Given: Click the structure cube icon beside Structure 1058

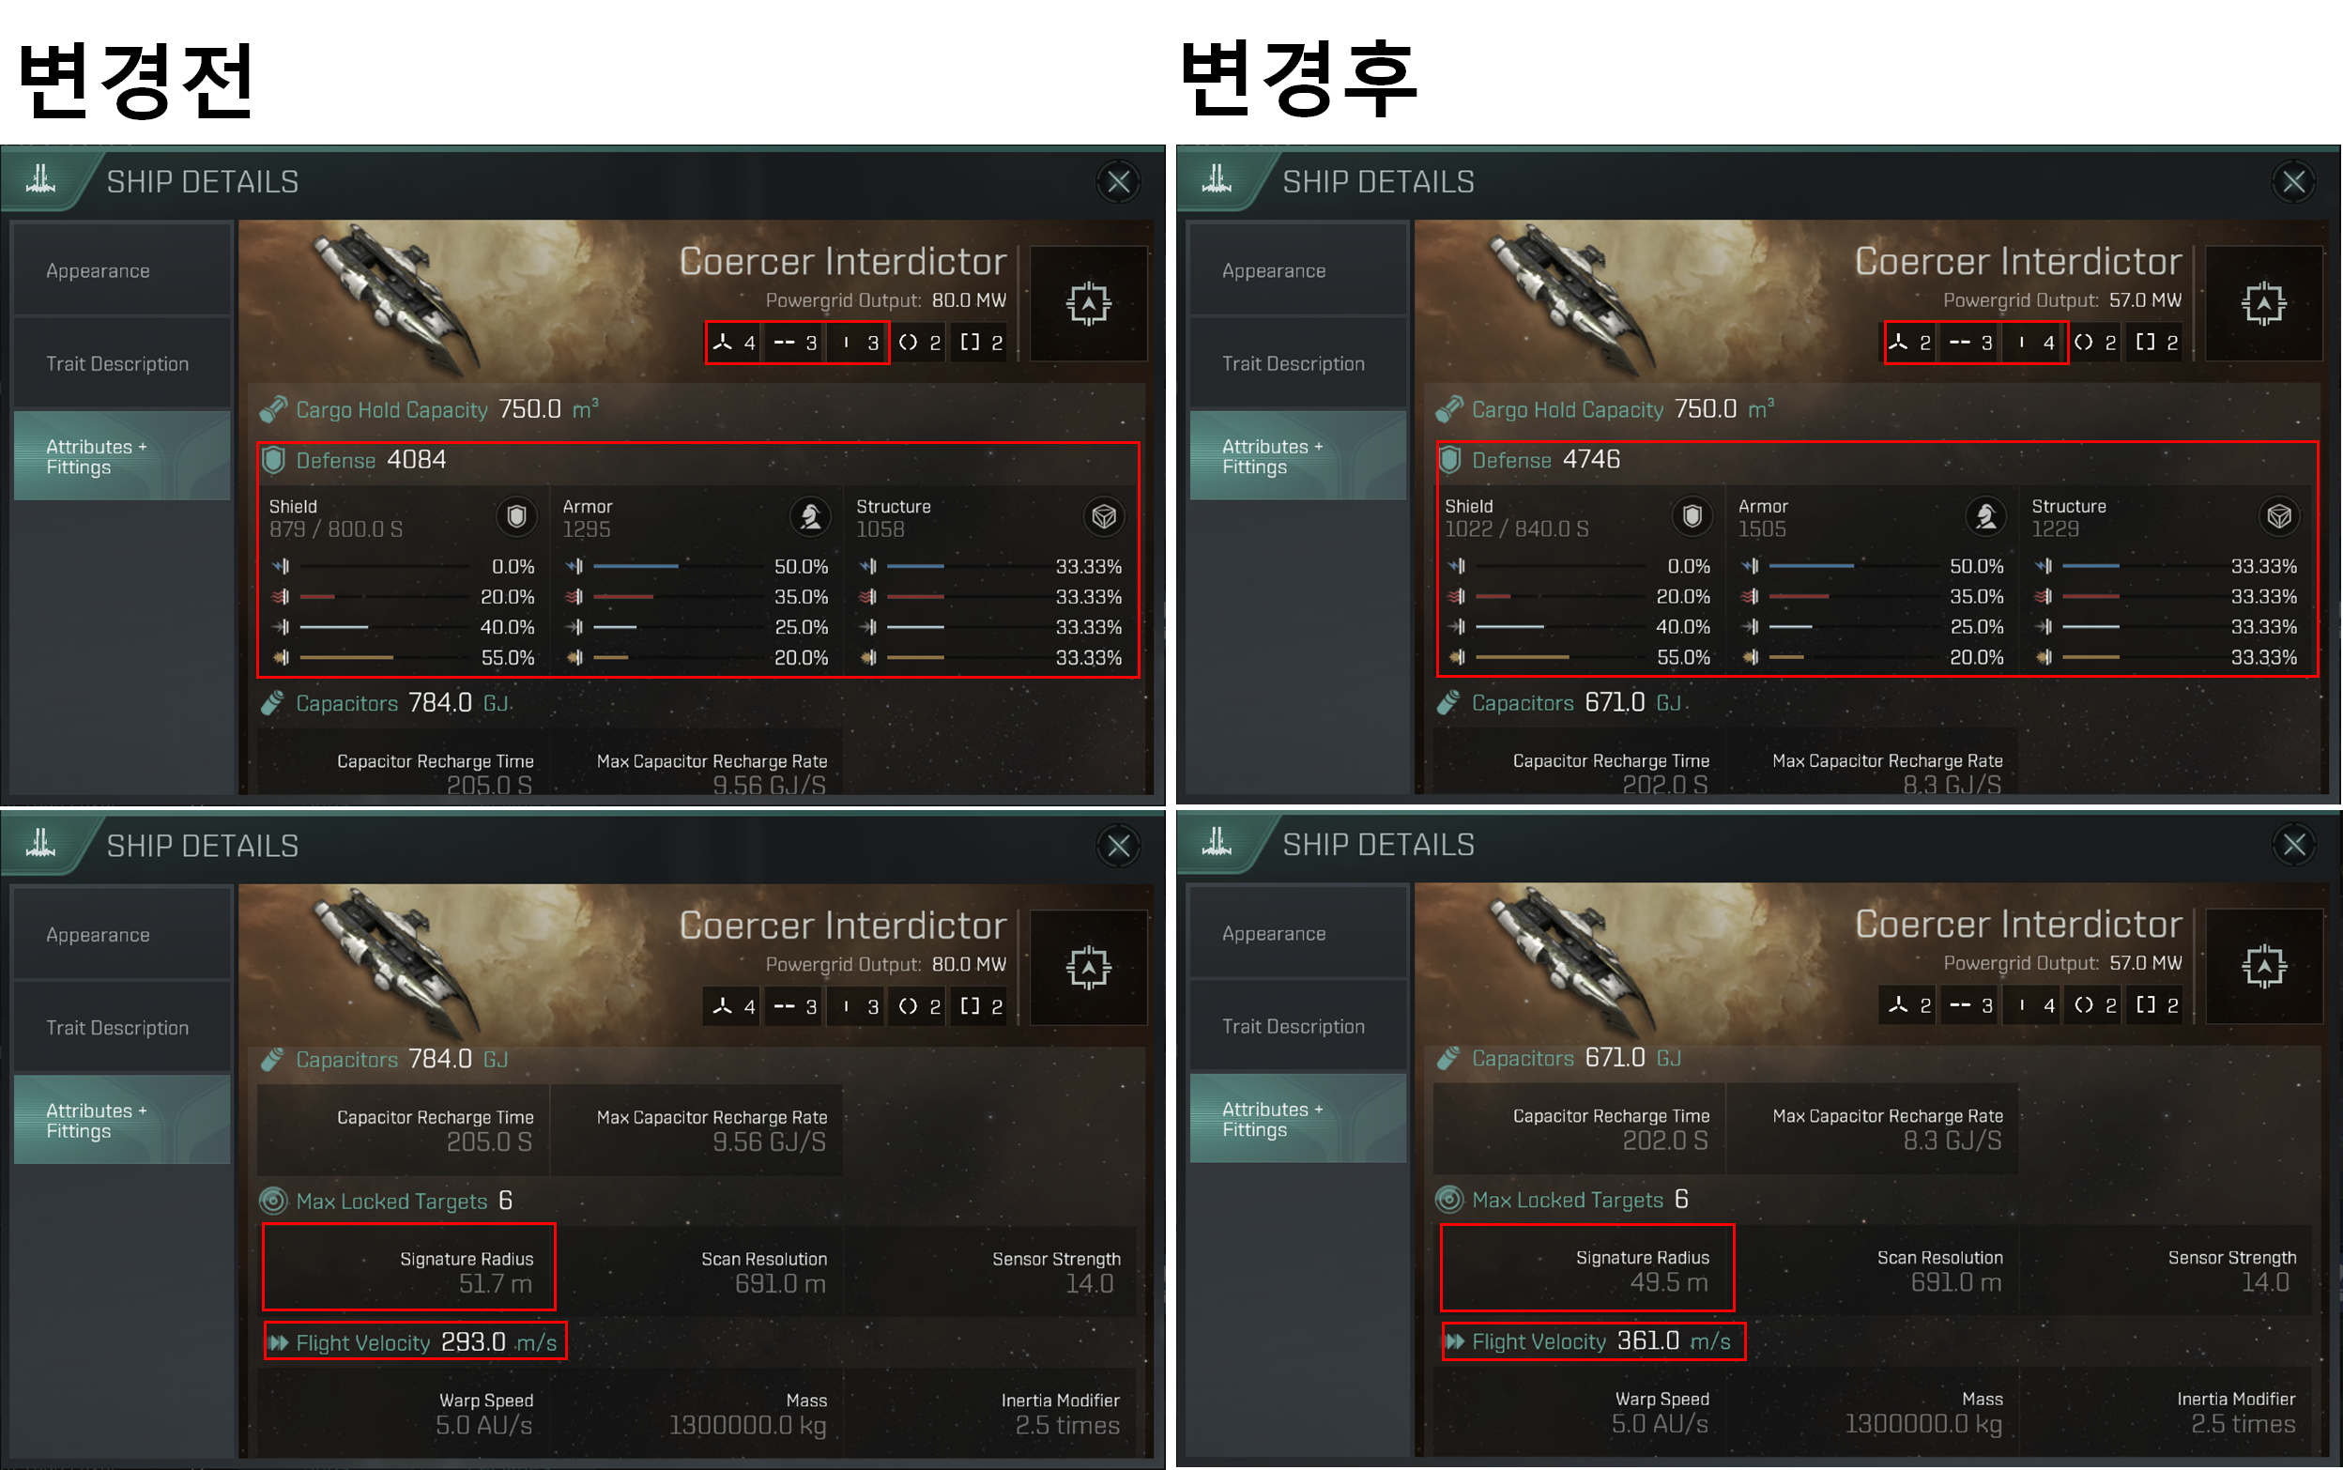Looking at the screenshot, I should (x=1104, y=516).
